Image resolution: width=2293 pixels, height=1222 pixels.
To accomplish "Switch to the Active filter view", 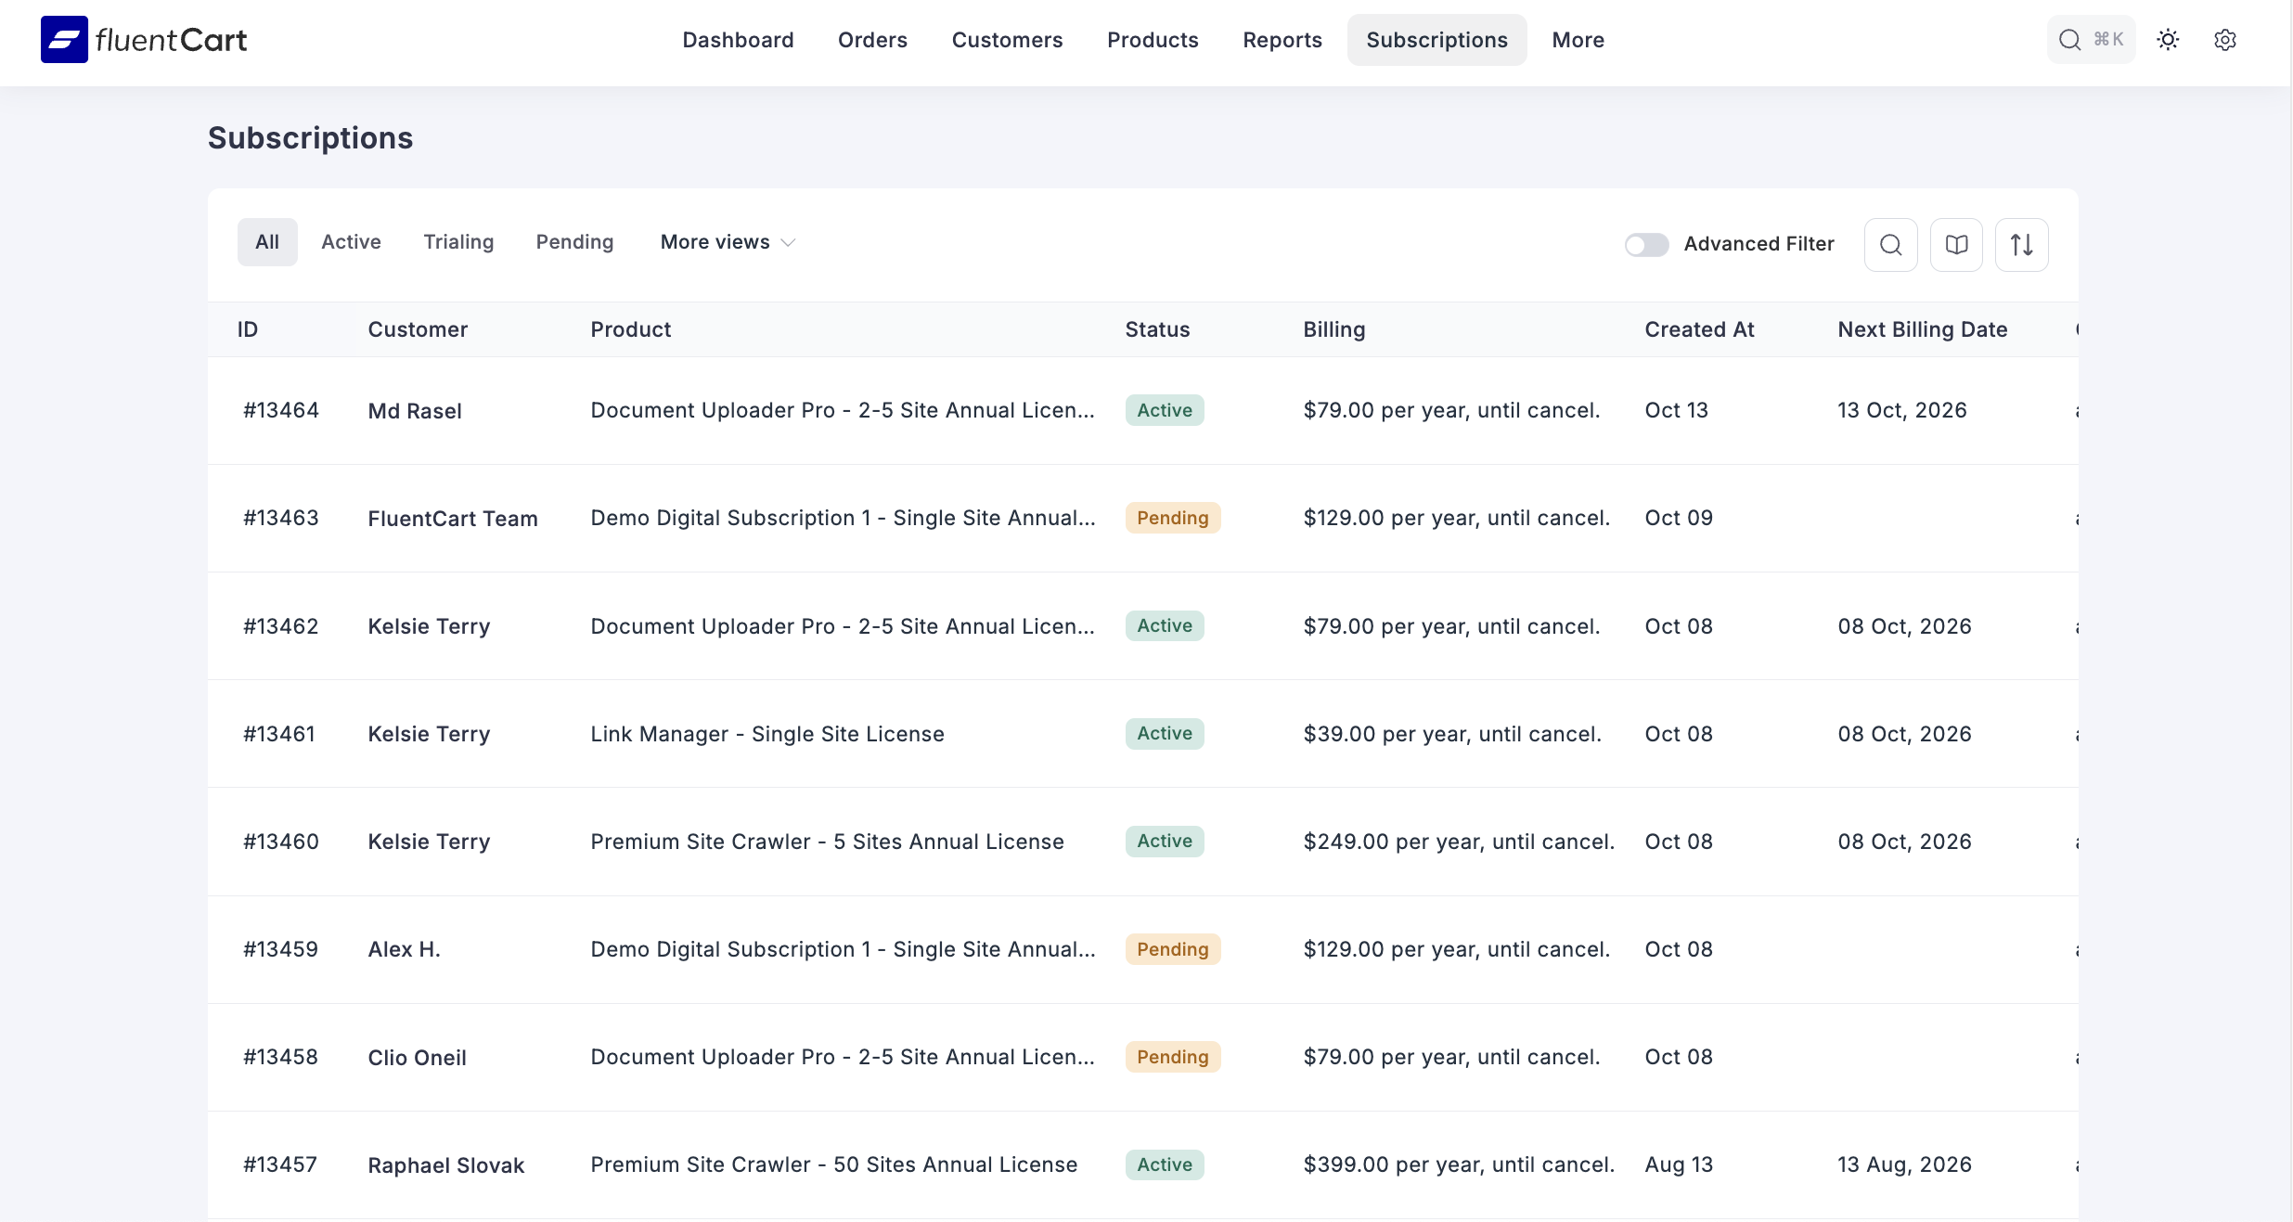I will pyautogui.click(x=351, y=241).
